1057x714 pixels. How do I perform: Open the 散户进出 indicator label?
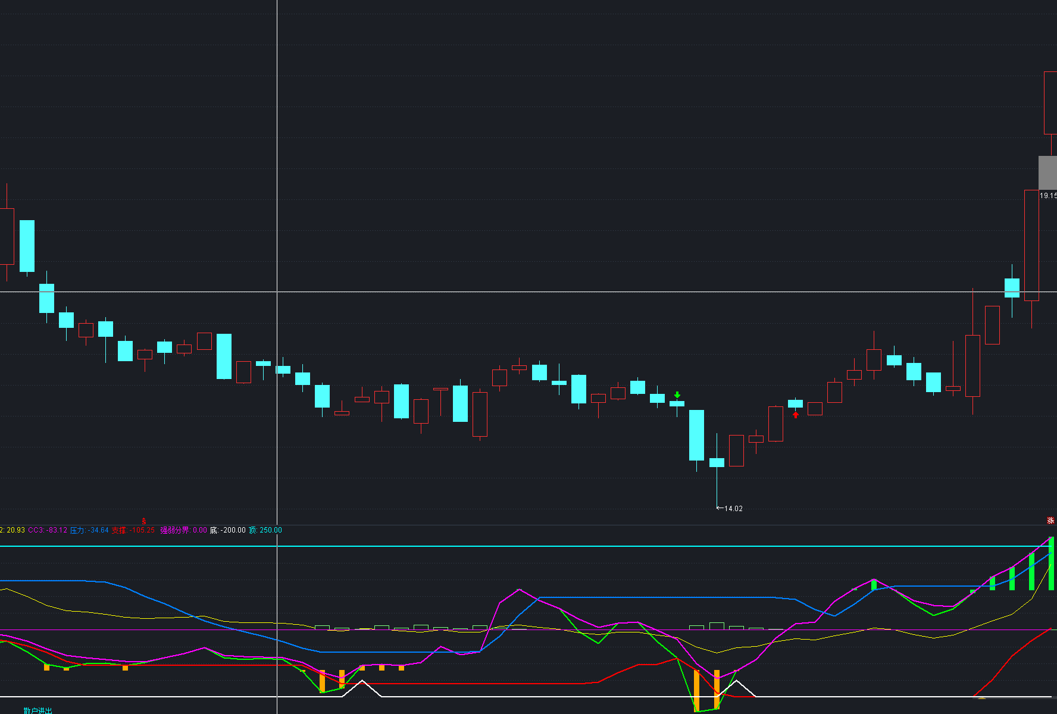point(37,710)
